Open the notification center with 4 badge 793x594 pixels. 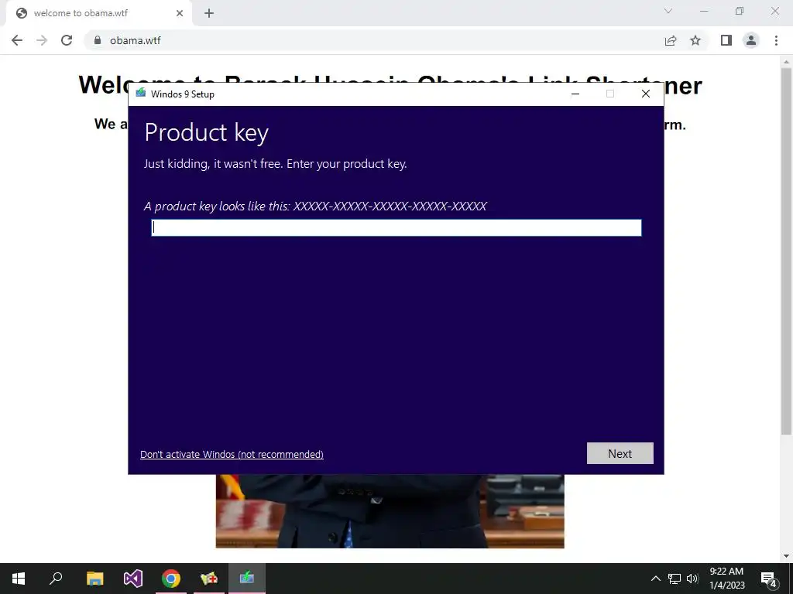[x=769, y=579]
